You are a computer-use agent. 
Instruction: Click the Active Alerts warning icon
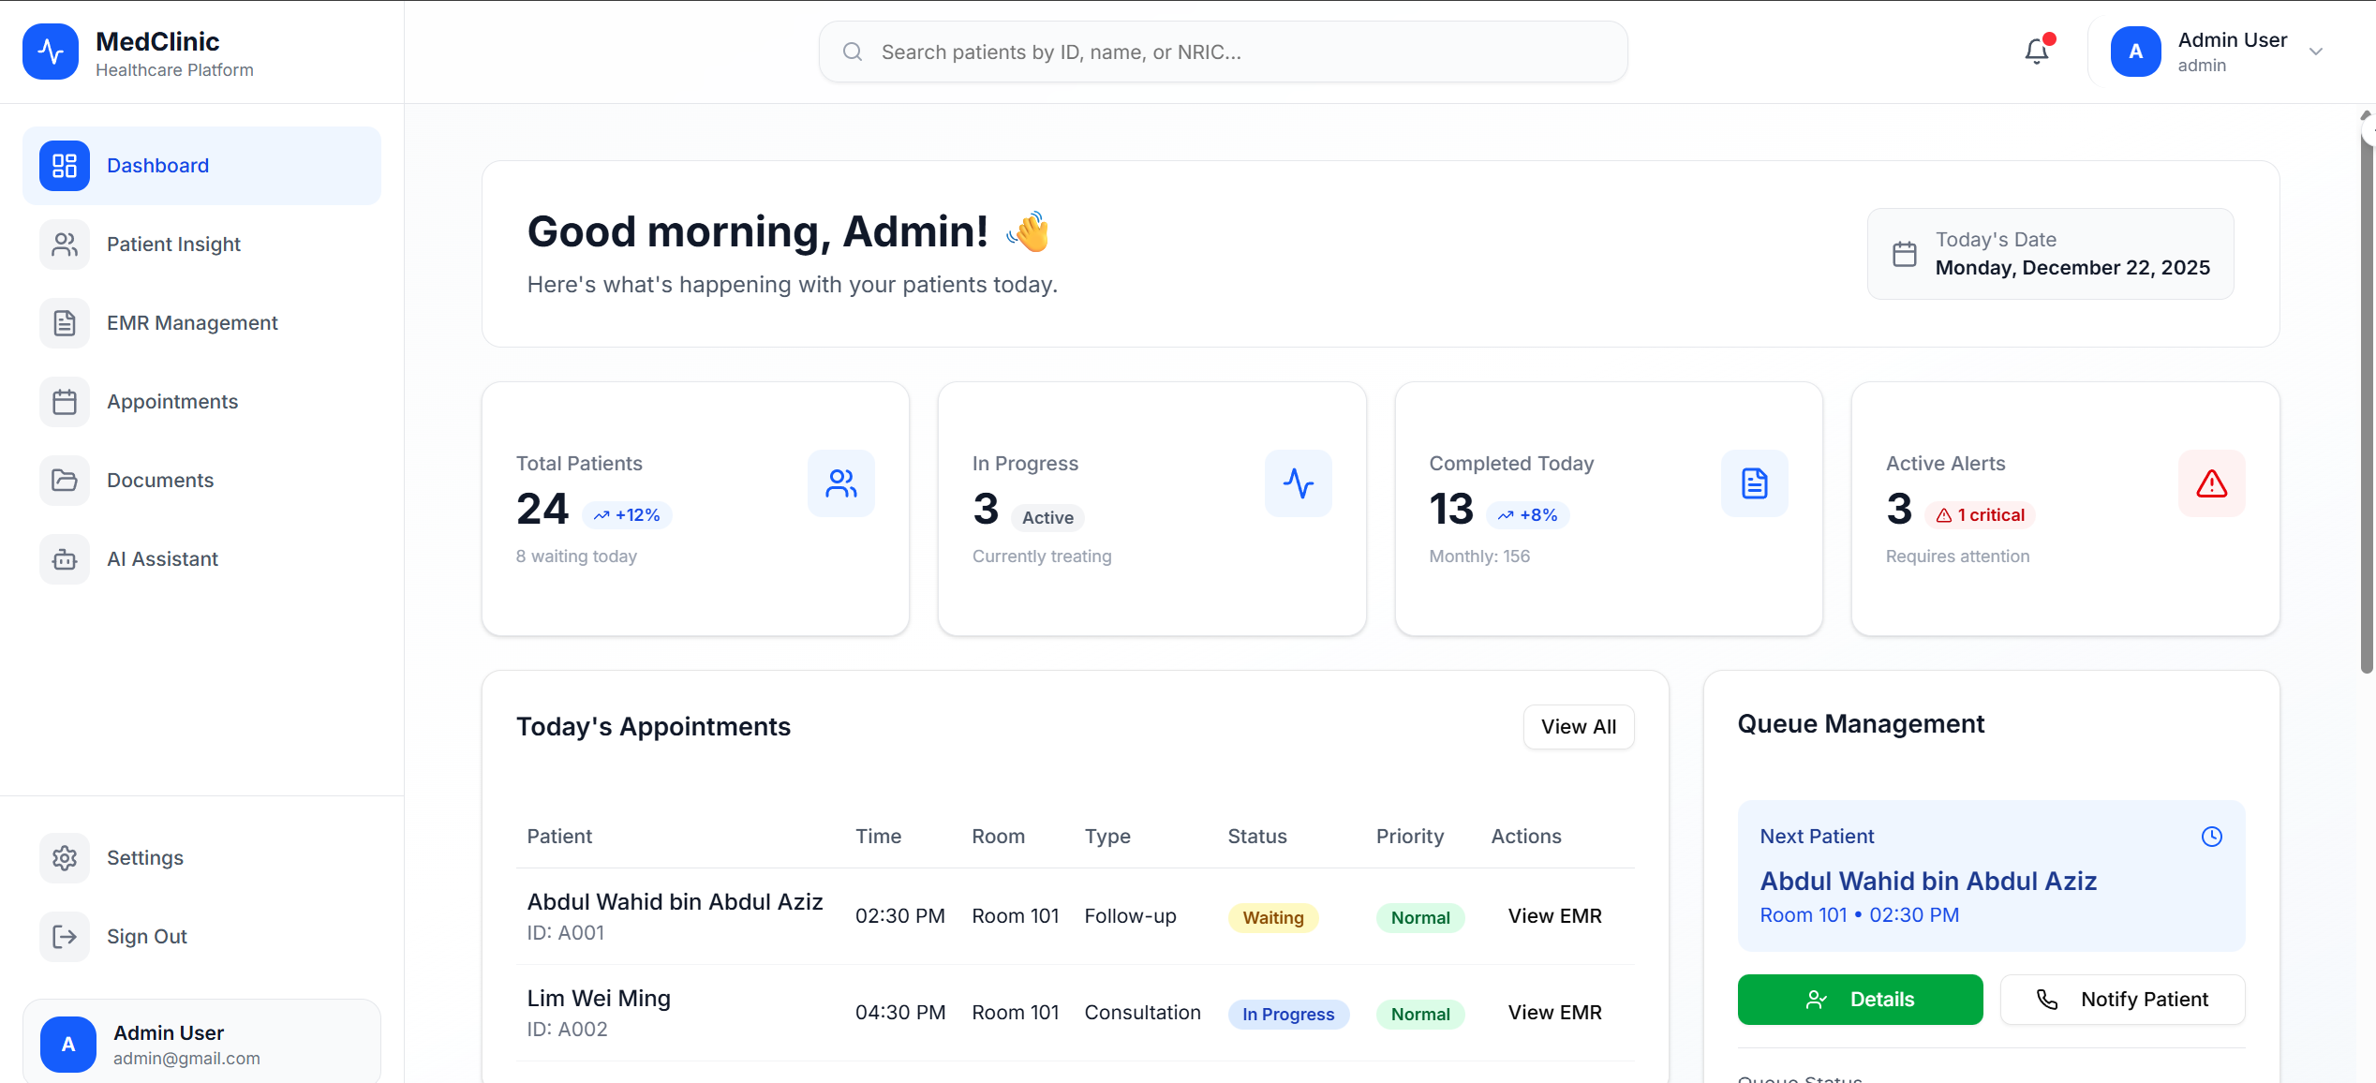tap(2211, 483)
